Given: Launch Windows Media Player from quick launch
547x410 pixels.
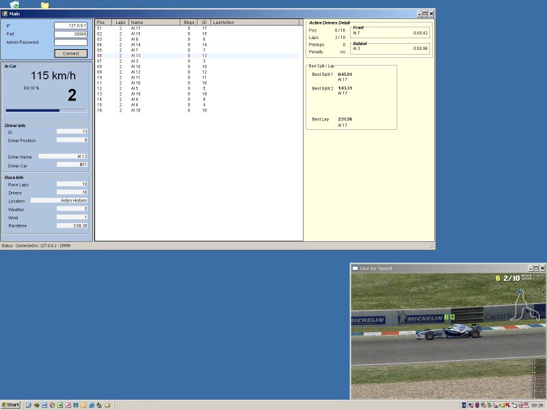Looking at the screenshot, I should (53, 405).
